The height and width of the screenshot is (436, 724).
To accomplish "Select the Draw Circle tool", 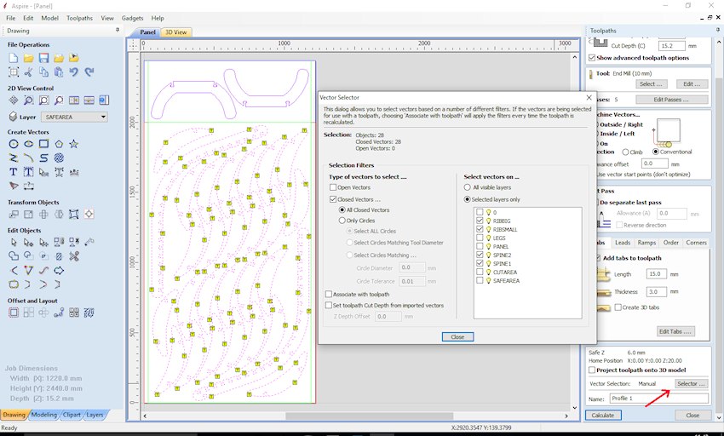I will pos(14,144).
